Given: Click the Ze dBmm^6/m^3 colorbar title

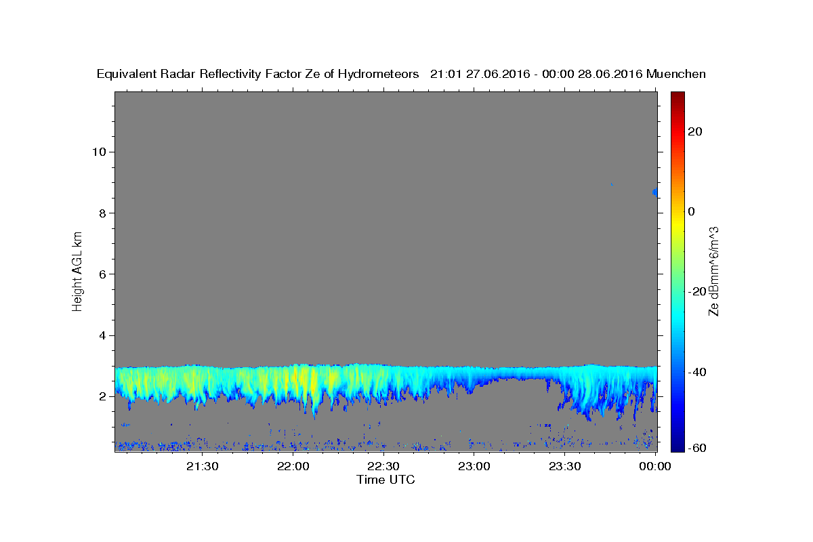Looking at the screenshot, I should (713, 271).
